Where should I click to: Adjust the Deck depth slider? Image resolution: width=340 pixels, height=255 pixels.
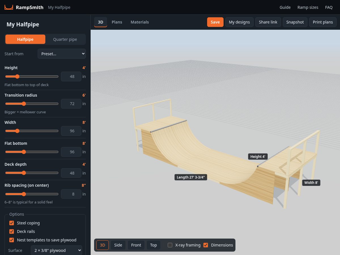[32, 173]
